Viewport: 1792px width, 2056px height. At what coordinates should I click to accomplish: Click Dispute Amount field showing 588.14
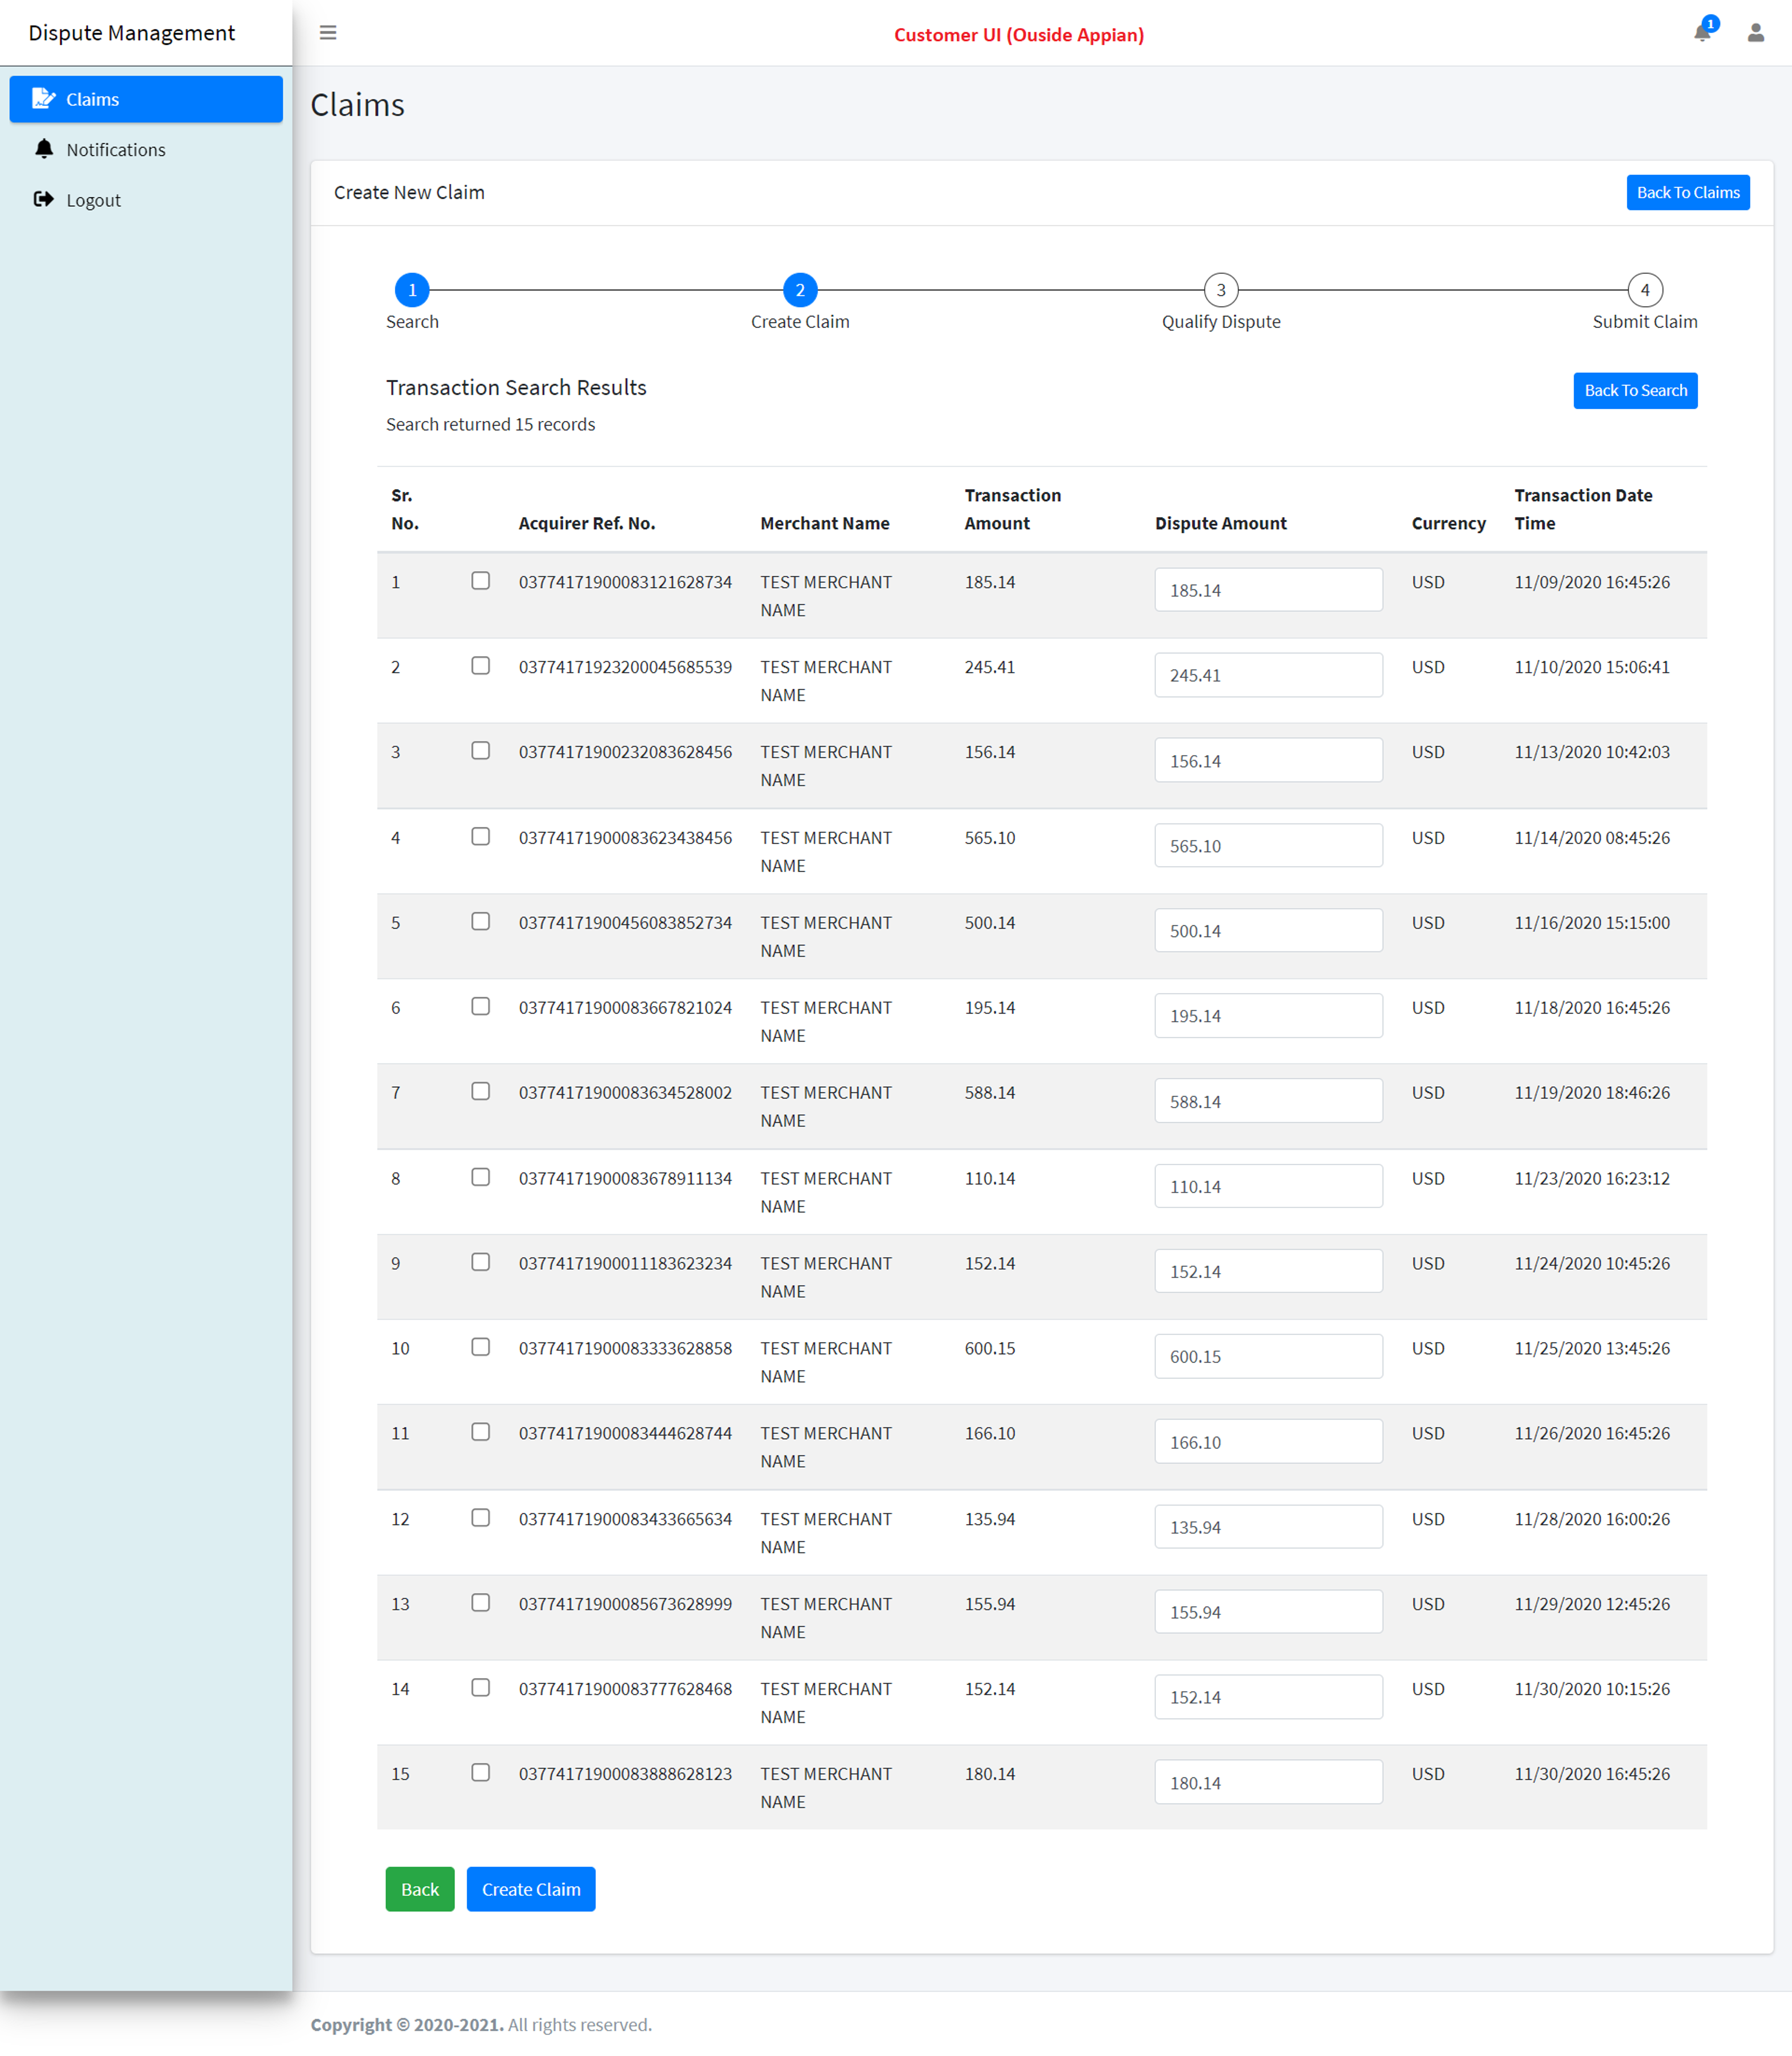[x=1268, y=1101]
